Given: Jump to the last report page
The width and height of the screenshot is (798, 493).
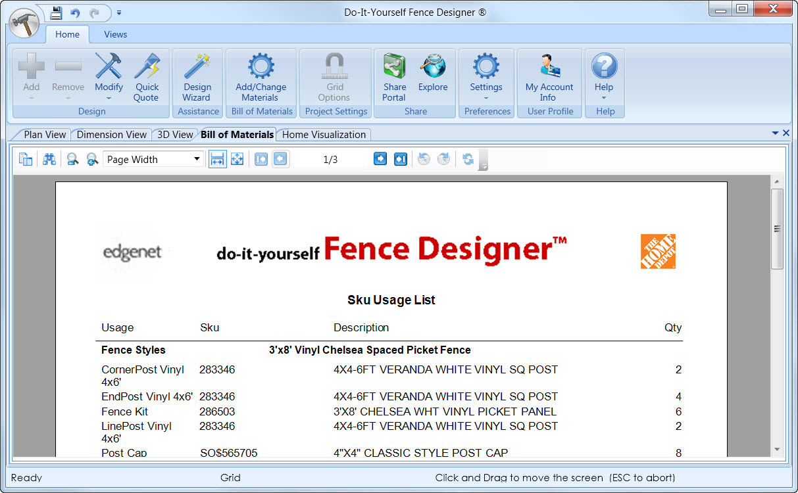Looking at the screenshot, I should point(401,159).
